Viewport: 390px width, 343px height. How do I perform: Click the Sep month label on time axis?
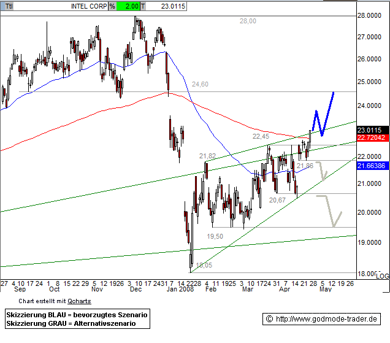[x=20, y=289]
